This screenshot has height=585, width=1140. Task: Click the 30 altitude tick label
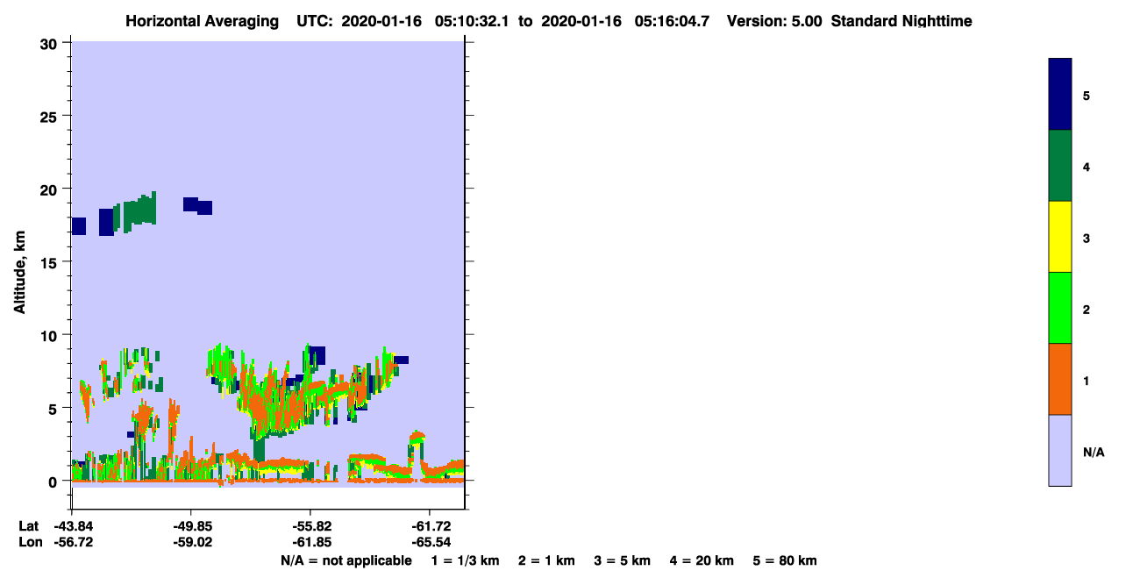pos(50,43)
